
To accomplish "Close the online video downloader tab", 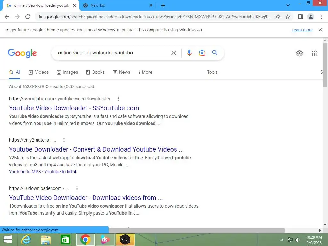I will click(74, 6).
